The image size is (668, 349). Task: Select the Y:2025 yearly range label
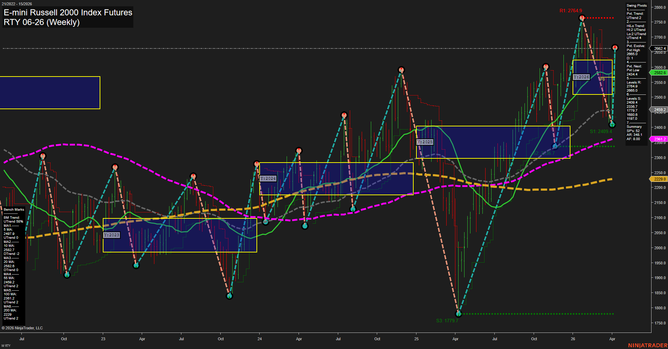tap(425, 142)
